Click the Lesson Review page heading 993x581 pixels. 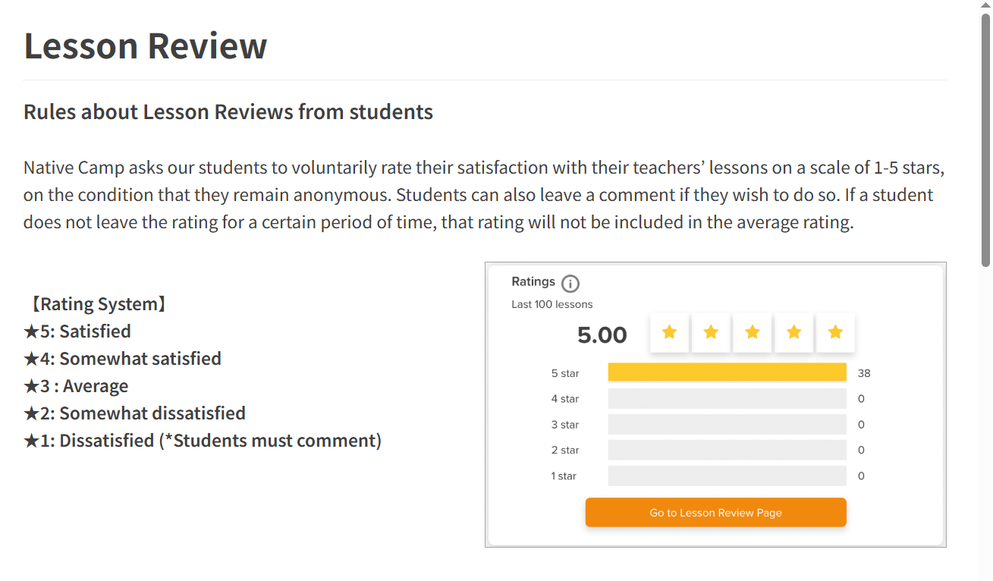coord(146,46)
